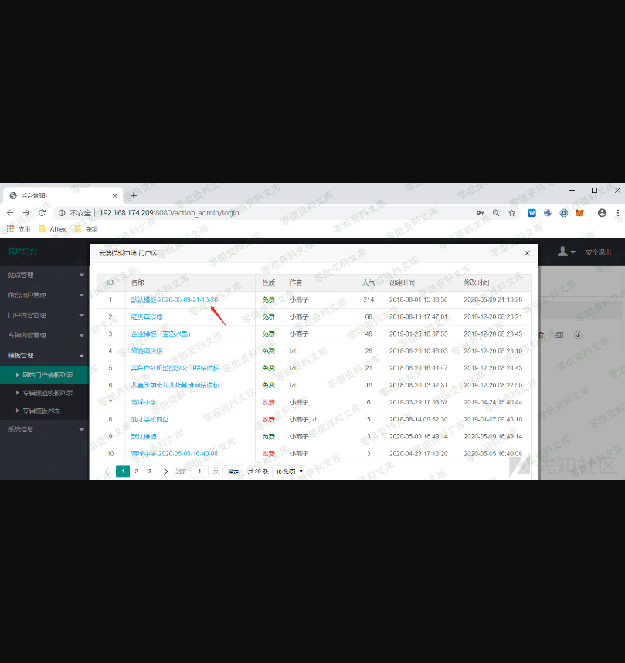The height and width of the screenshot is (663, 625).
Task: Click the 安全退出 logout link
Action: (598, 252)
